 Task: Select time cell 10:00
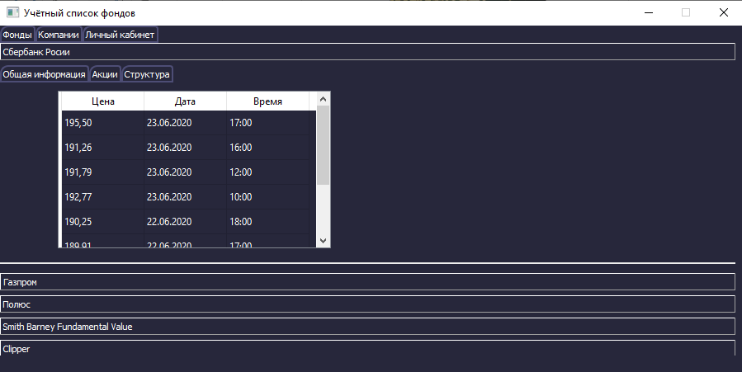point(267,197)
